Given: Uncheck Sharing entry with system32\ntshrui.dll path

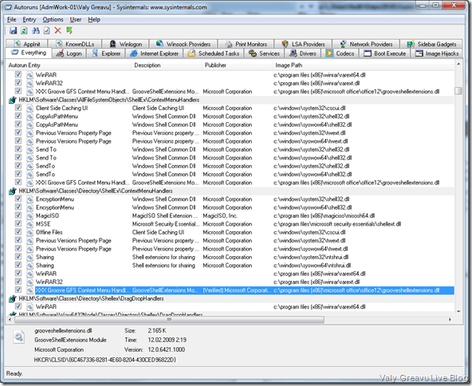Looking at the screenshot, I should [x=18, y=257].
